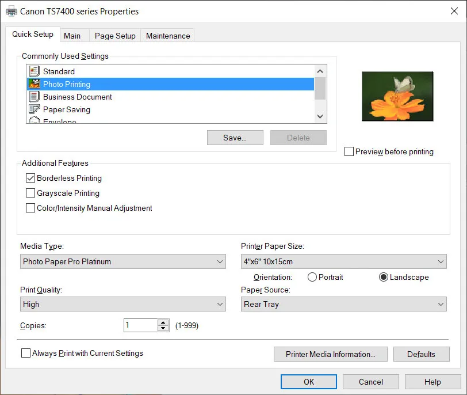Screen dimensions: 467x395
Task: Select the Standard settings icon
Action: pyautogui.click(x=33, y=71)
